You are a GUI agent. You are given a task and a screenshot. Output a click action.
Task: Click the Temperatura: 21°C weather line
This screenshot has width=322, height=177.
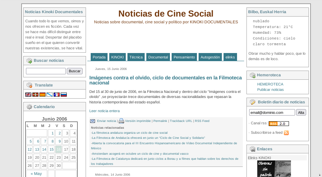point(273,27)
